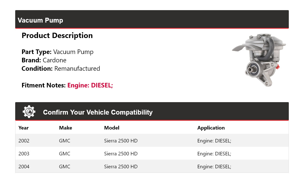Screen dimensions: 304x183
Task: Click the red Engine: DIESEL; fitment note
Action: [x=90, y=85]
